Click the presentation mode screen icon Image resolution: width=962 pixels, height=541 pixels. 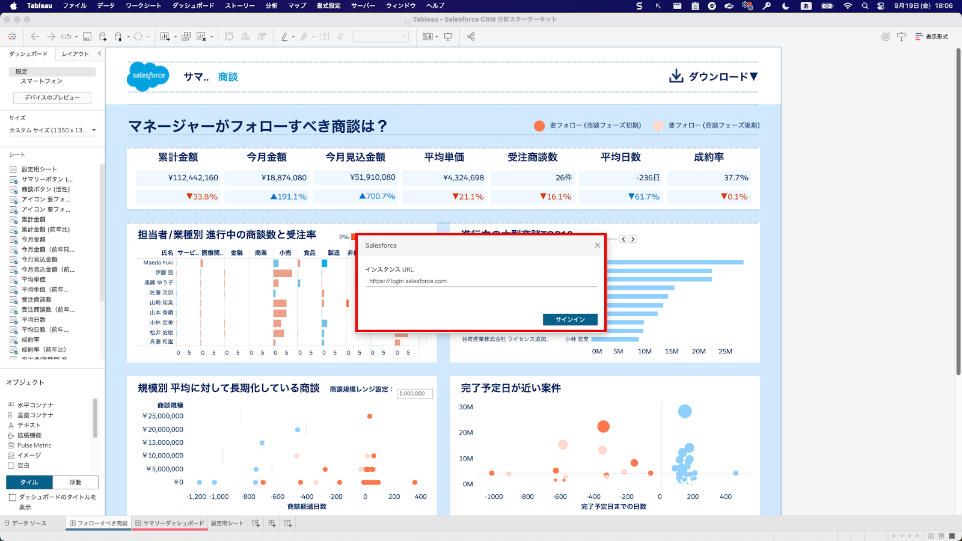click(x=448, y=37)
